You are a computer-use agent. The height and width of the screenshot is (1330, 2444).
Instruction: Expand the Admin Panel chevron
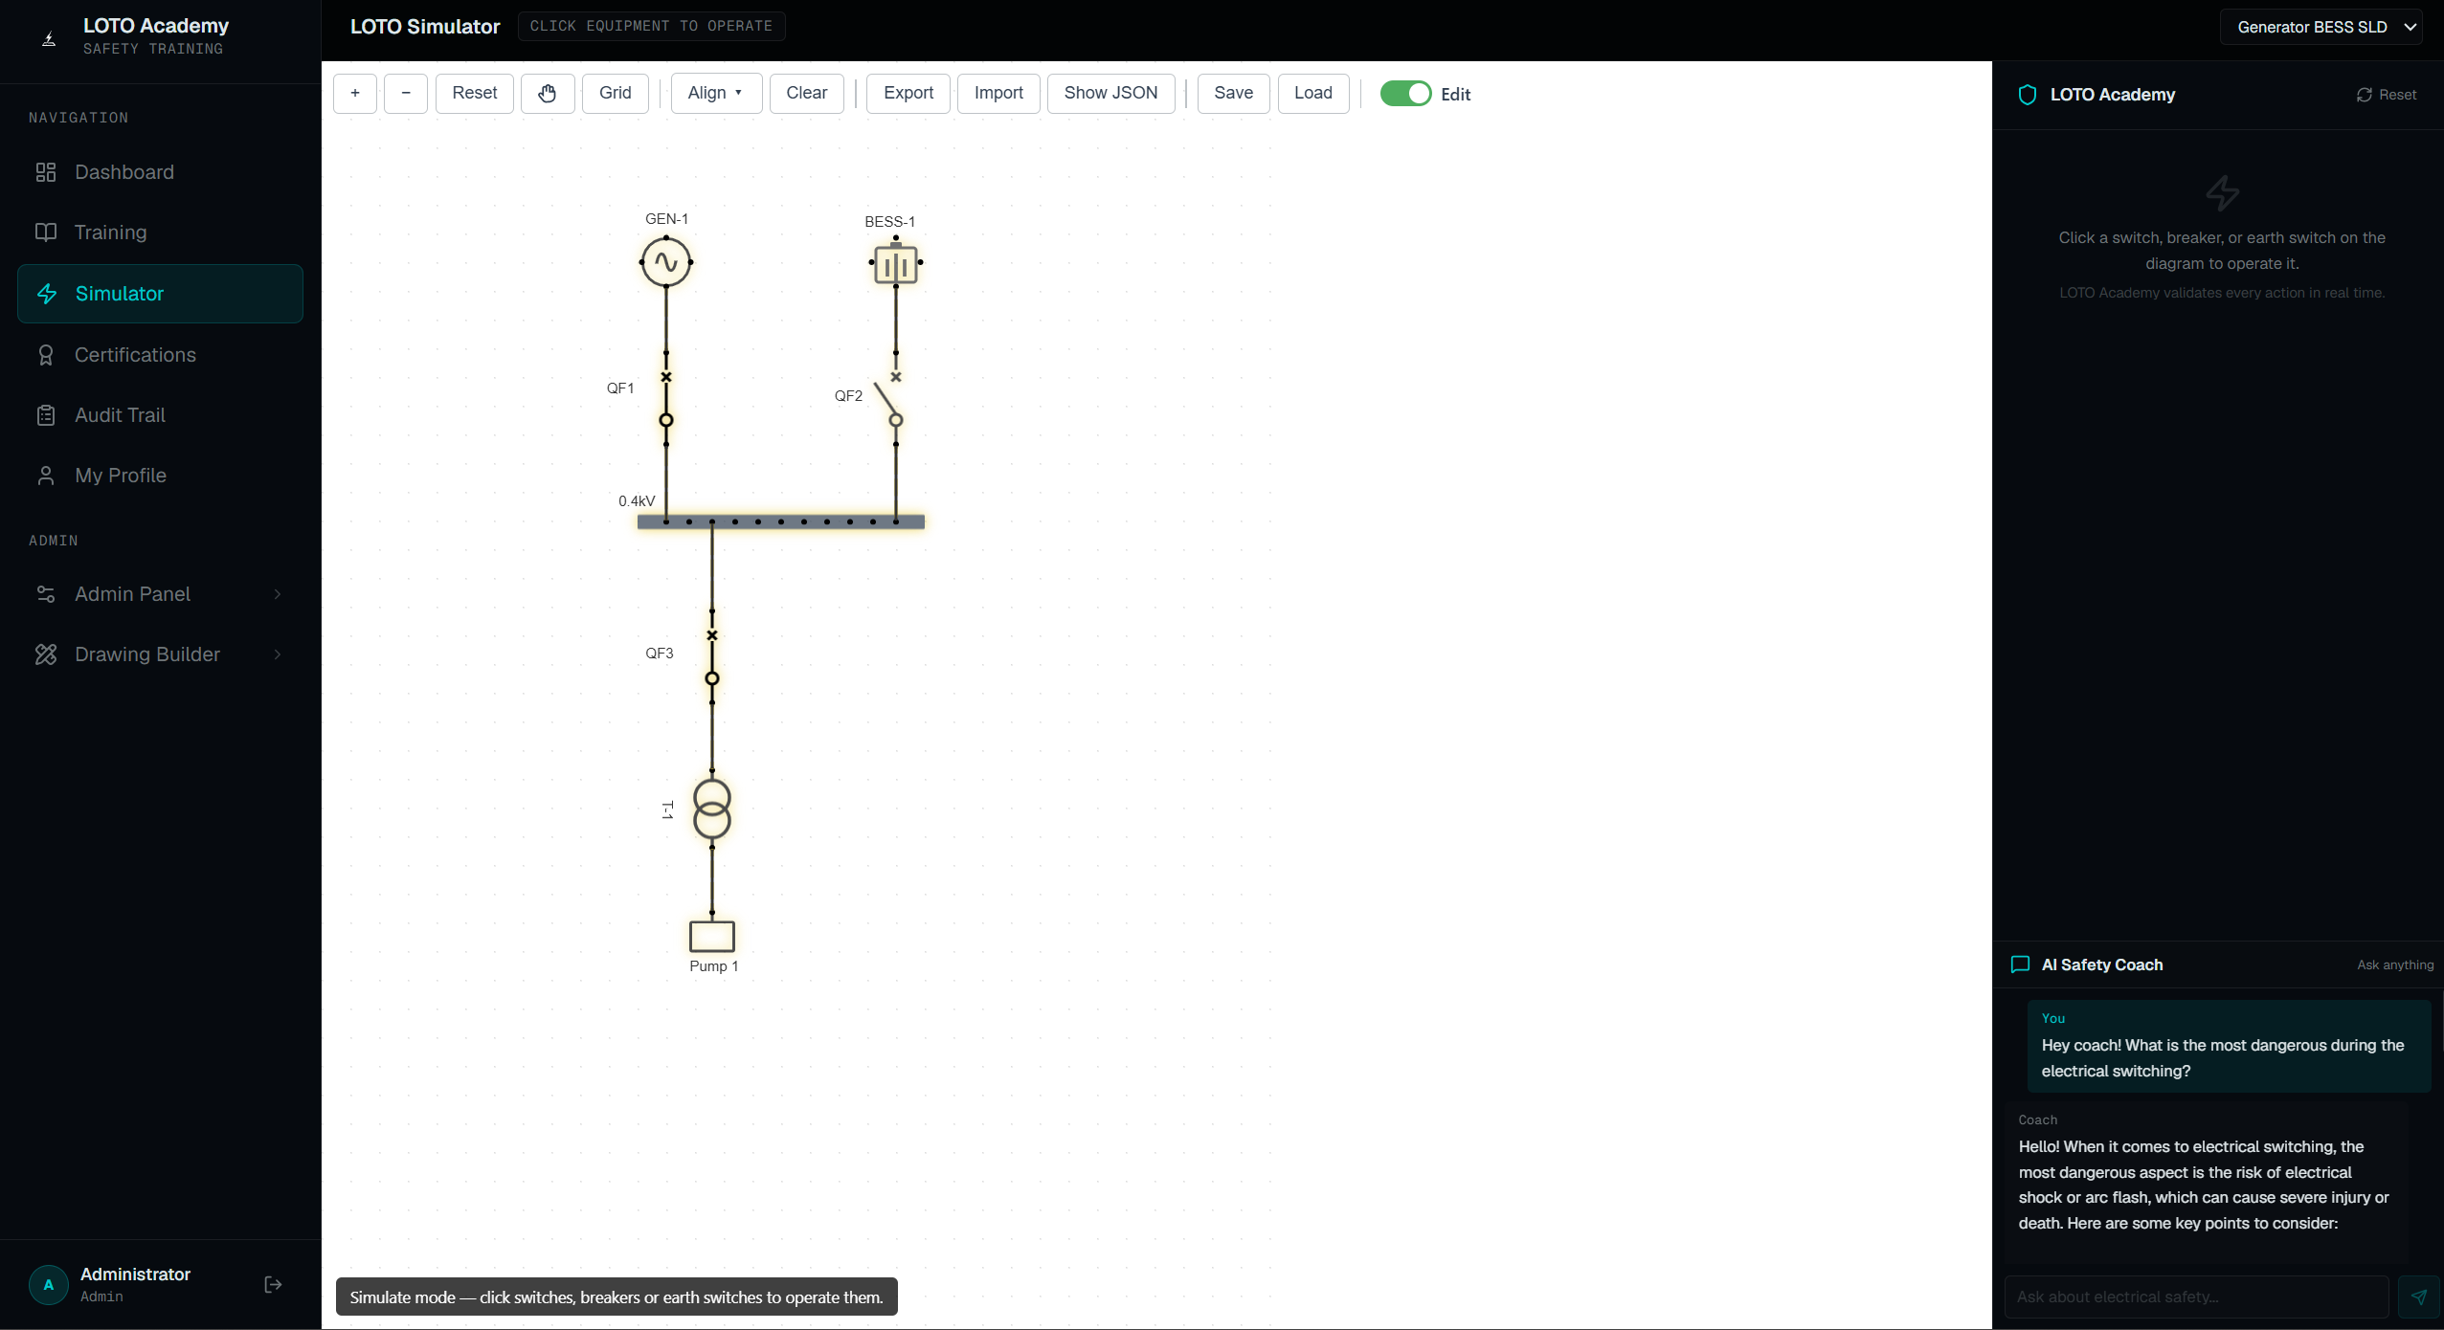point(278,594)
